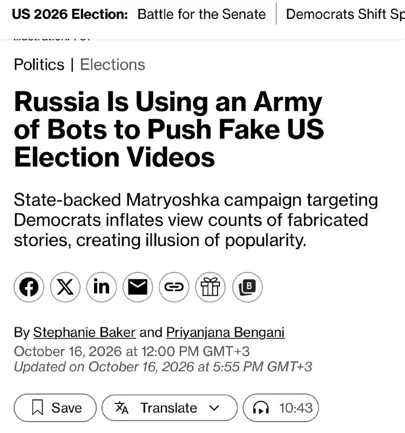405x433 pixels.
Task: Gift this article icon
Action: point(210,287)
